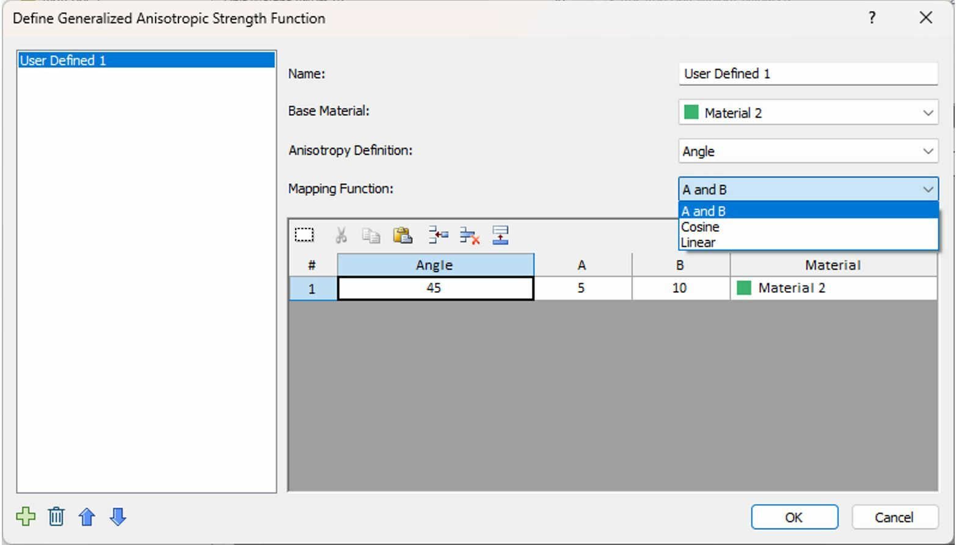
Task: Add a new strength function with the plus icon
Action: pyautogui.click(x=26, y=516)
